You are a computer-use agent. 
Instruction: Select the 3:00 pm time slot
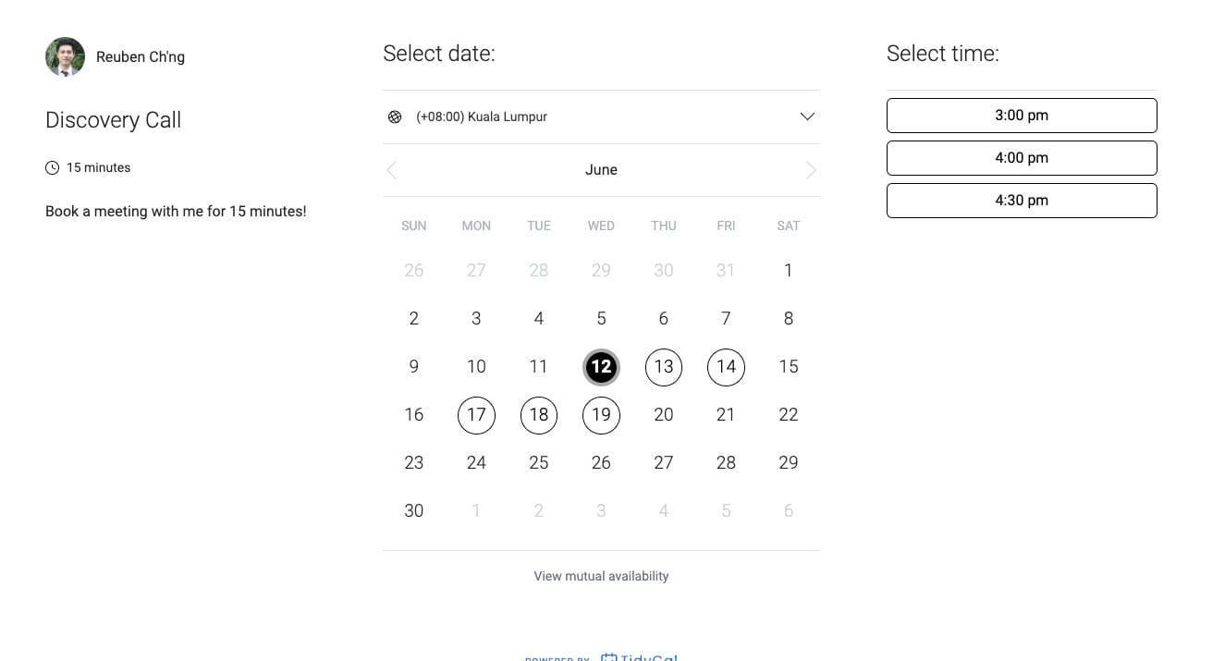(1022, 116)
